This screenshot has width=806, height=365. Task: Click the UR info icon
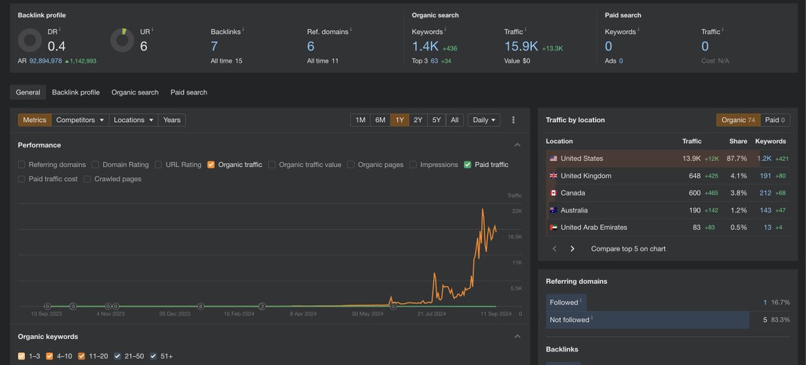coord(152,30)
